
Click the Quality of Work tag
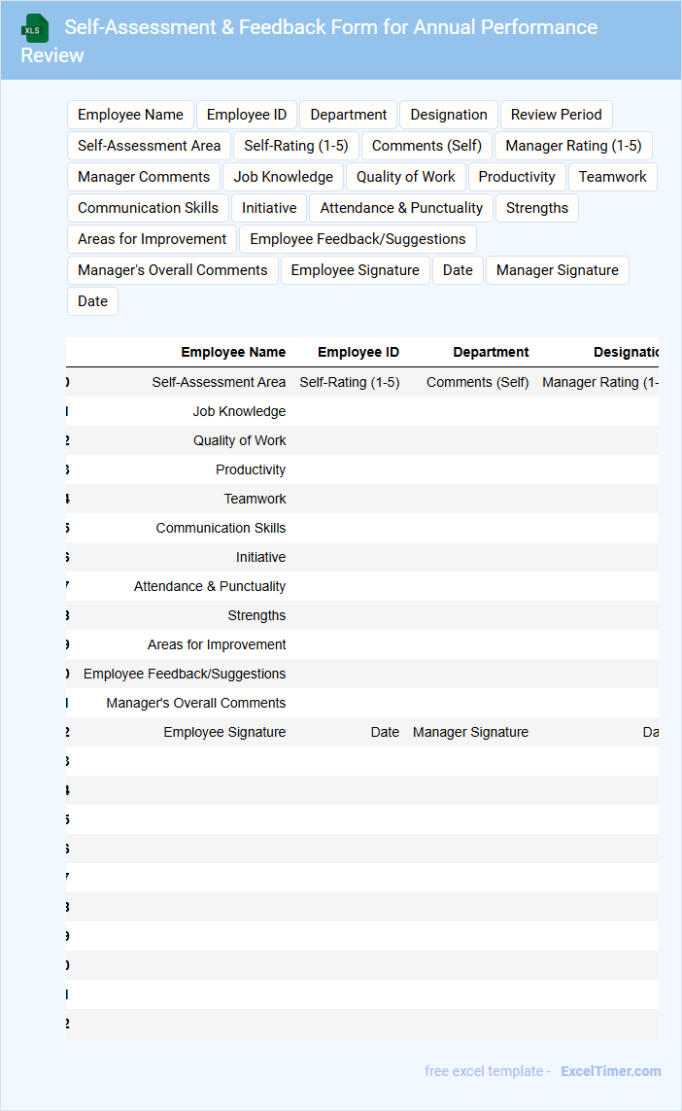click(x=406, y=177)
